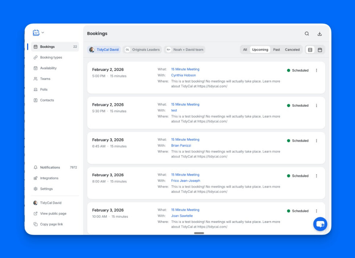
Task: Open options menu for Cynthia Hobson booking
Action: point(317,71)
